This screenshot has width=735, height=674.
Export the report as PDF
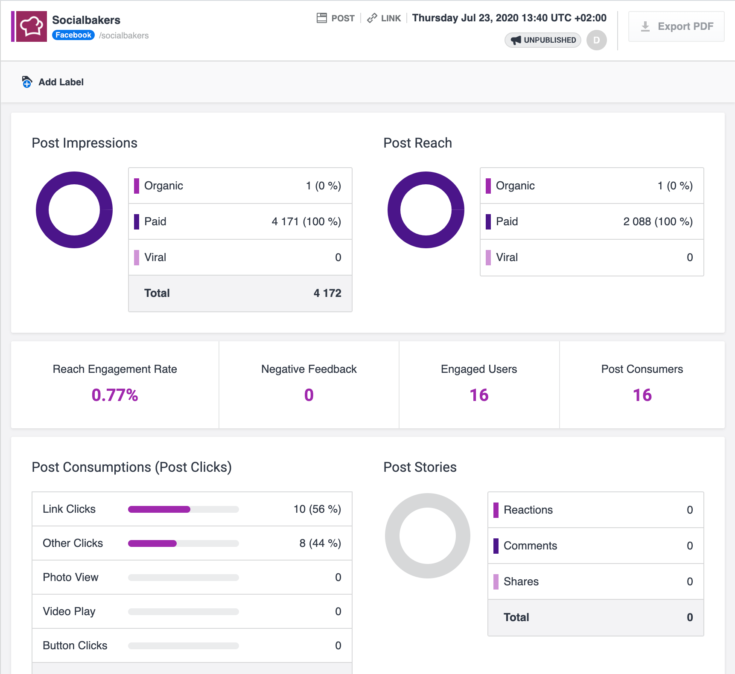click(x=676, y=26)
